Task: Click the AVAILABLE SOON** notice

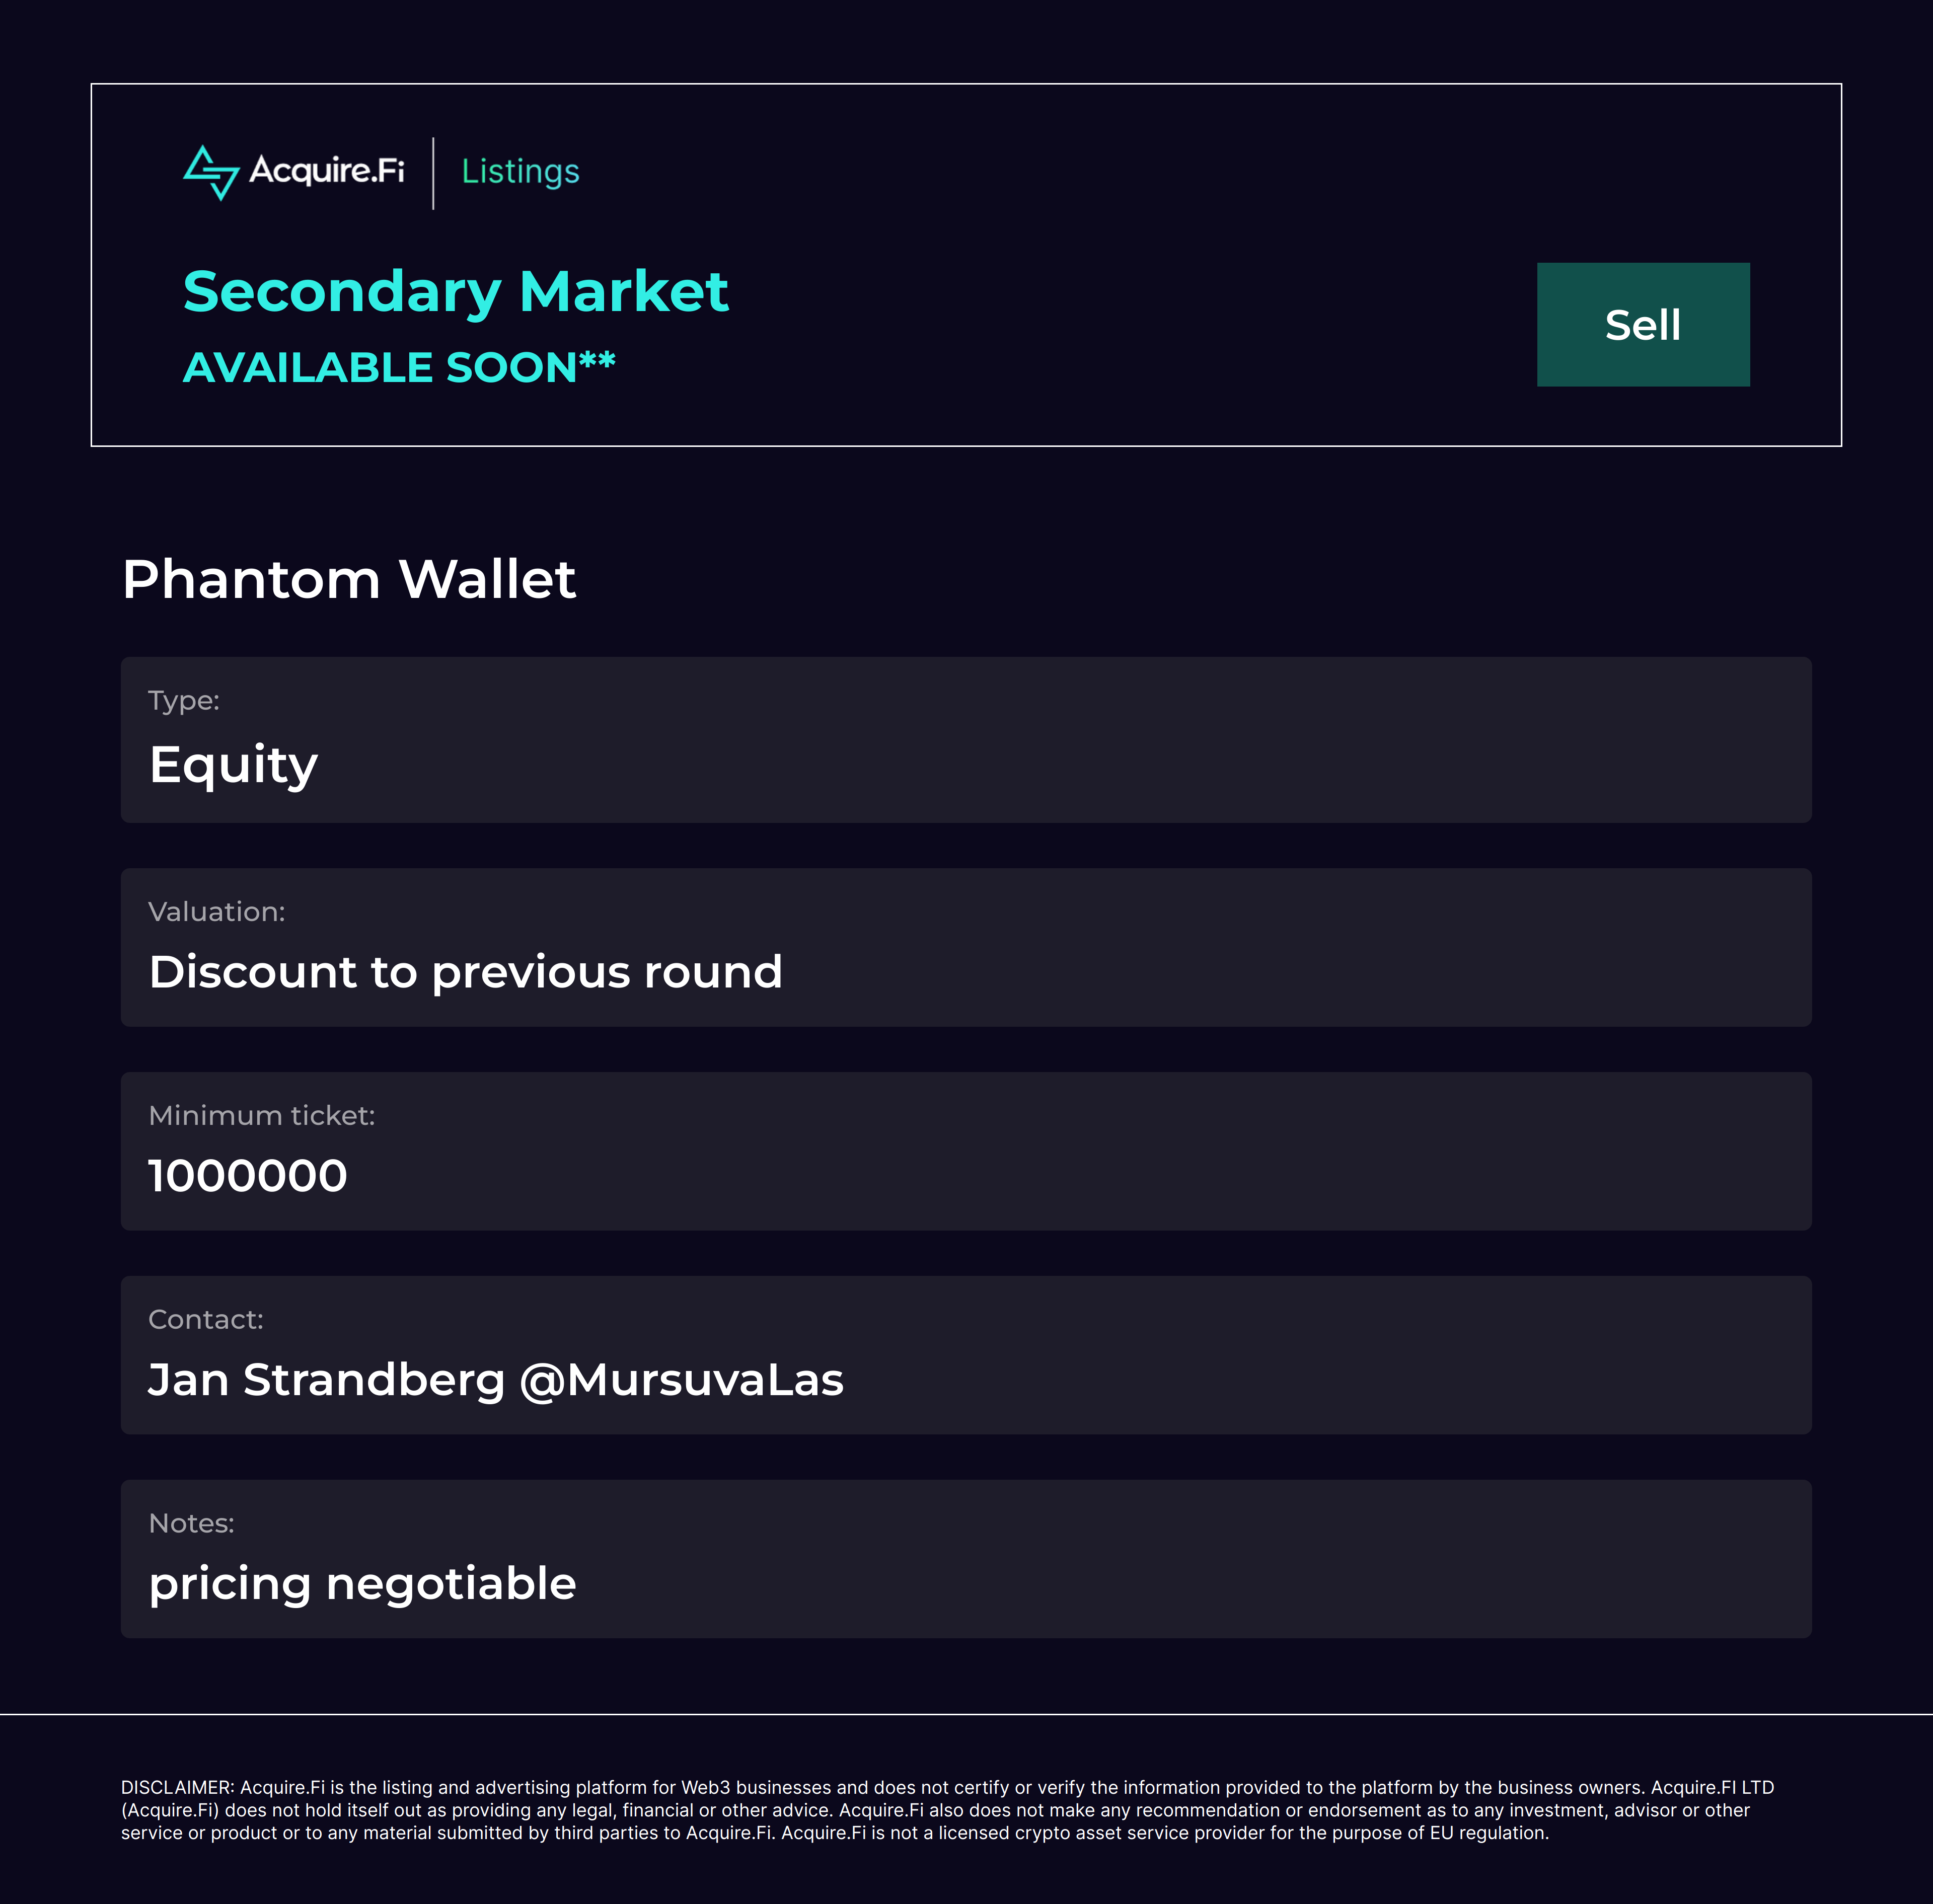Action: (x=399, y=367)
